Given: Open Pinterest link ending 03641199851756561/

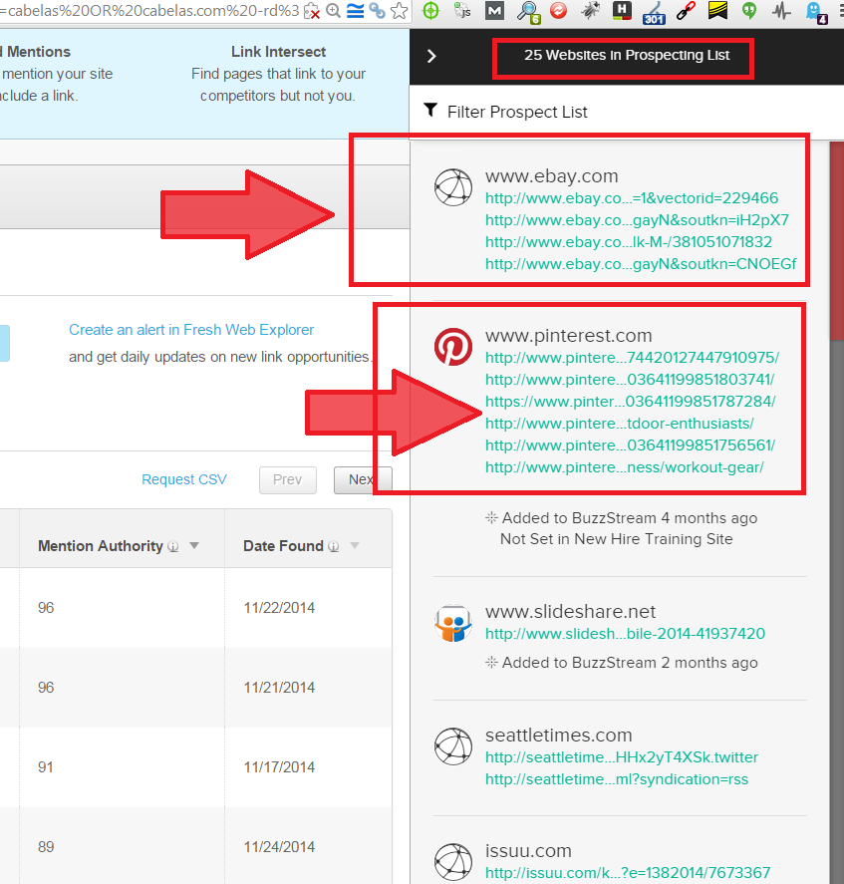Looking at the screenshot, I should click(631, 445).
